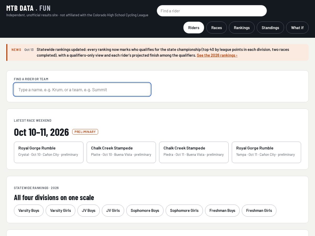Focus the Find a rider header search box
The width and height of the screenshot is (315, 236).
click(212, 11)
